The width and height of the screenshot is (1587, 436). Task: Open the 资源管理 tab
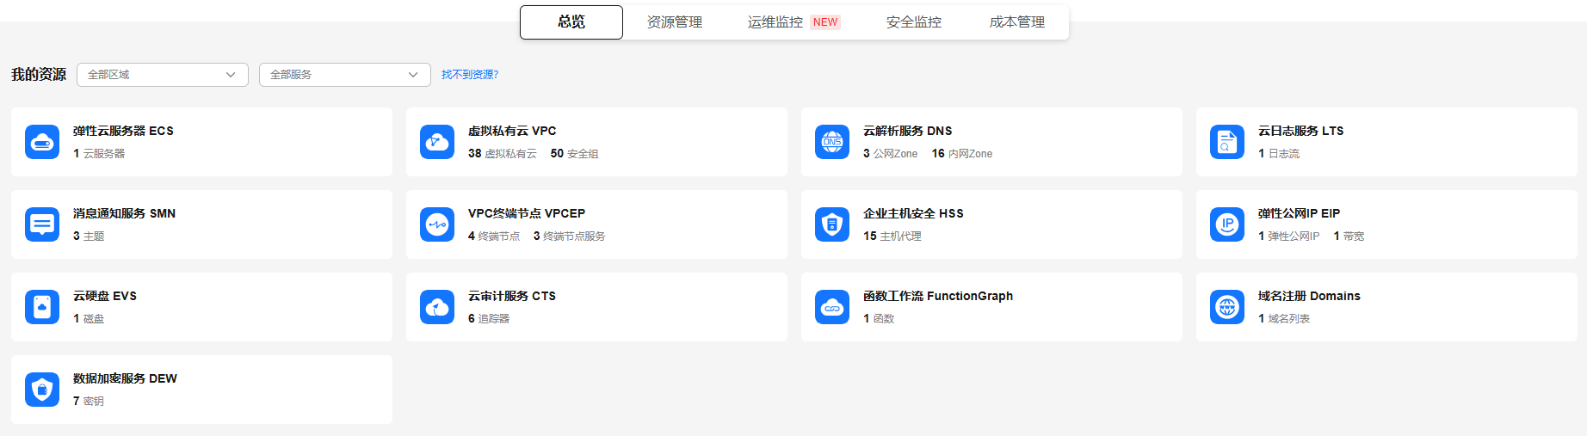[x=675, y=22]
